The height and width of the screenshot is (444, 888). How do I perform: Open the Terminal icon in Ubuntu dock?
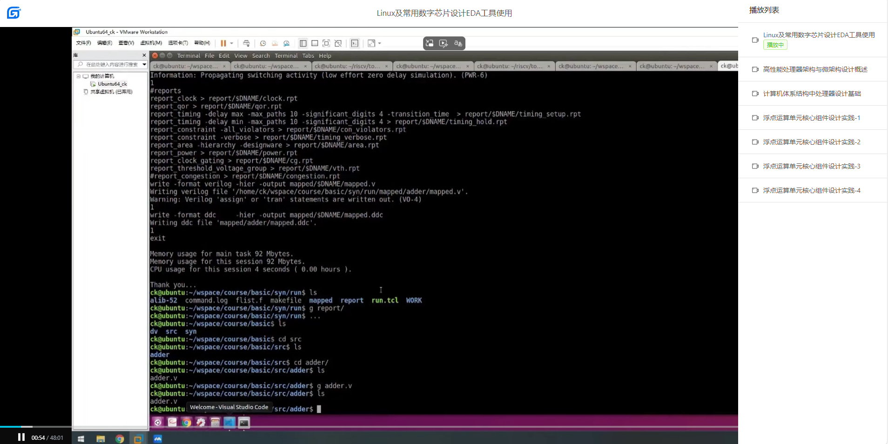[244, 422]
